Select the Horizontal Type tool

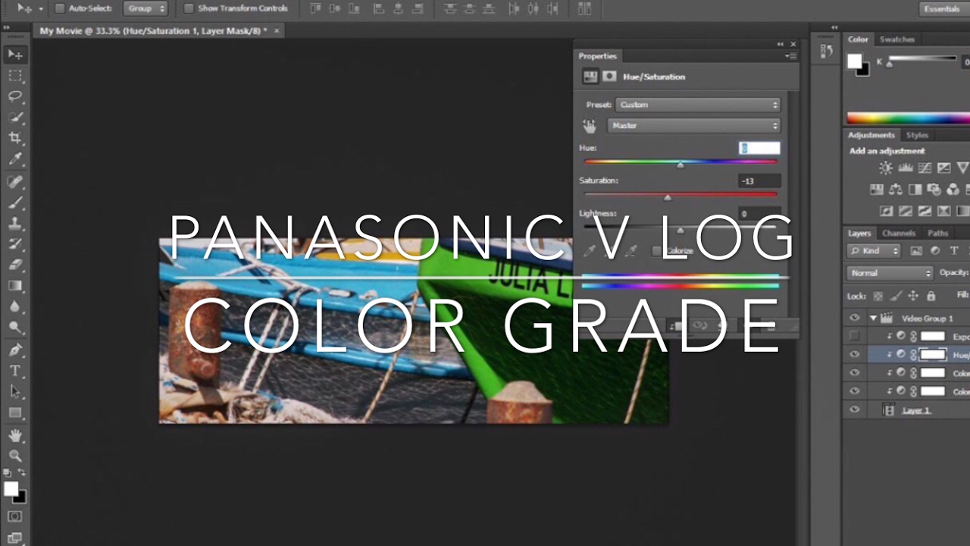[x=14, y=371]
